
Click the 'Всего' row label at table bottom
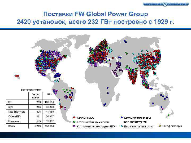[11, 126]
